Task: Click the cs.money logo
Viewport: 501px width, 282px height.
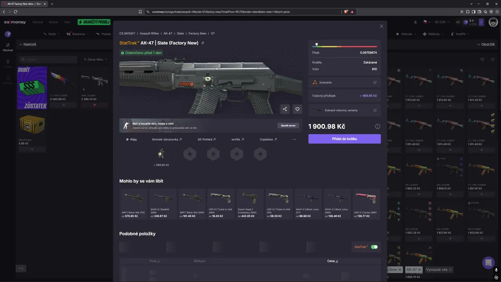Action: (x=15, y=22)
